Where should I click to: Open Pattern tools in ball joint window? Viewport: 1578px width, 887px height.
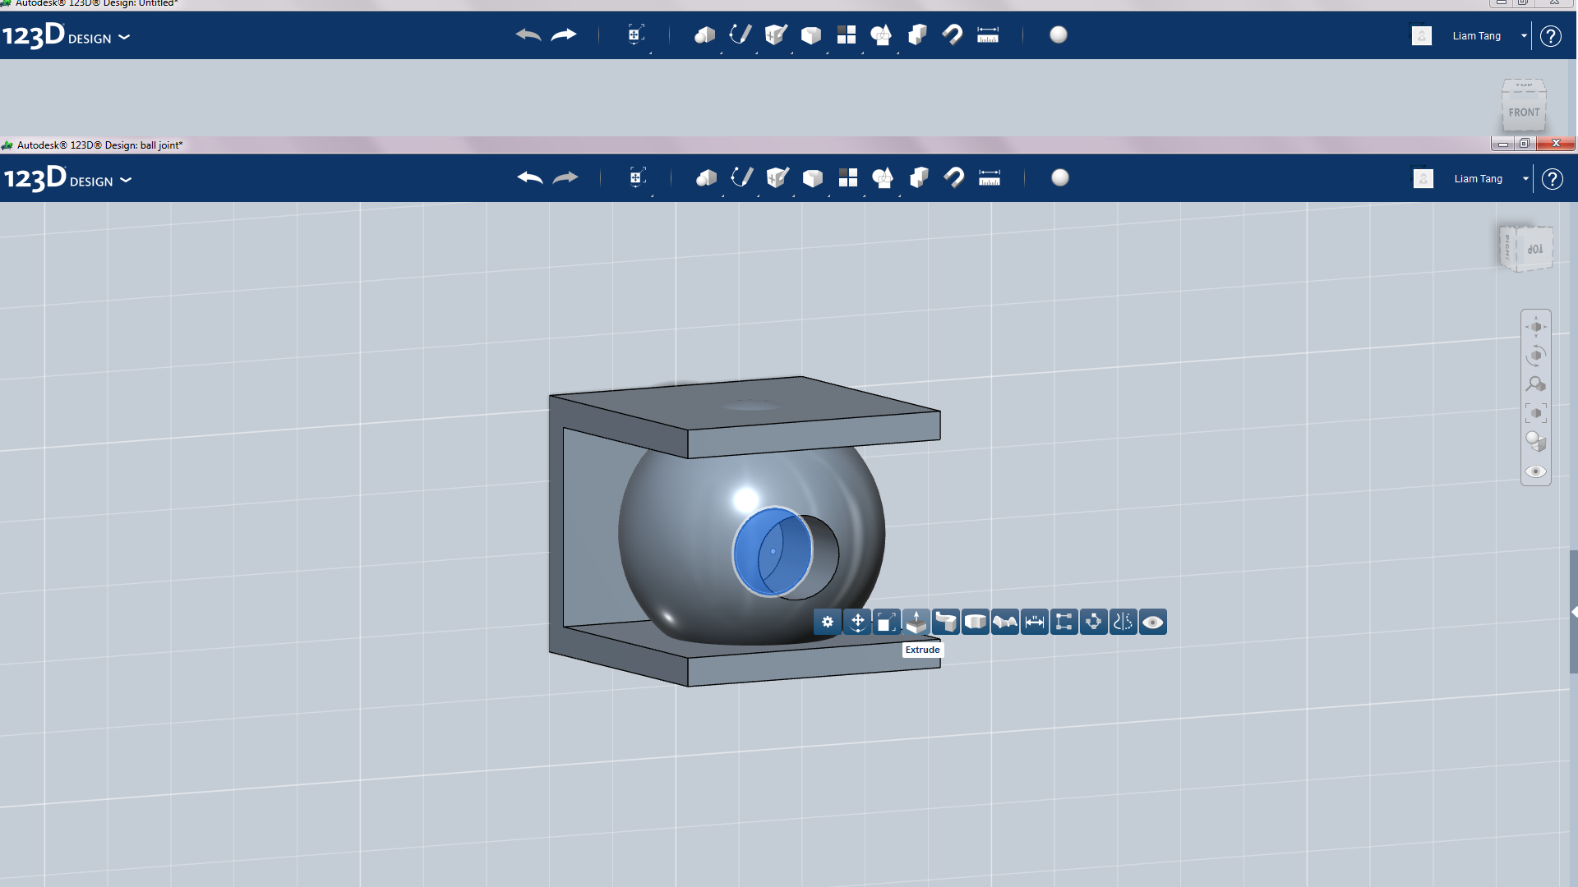[847, 178]
